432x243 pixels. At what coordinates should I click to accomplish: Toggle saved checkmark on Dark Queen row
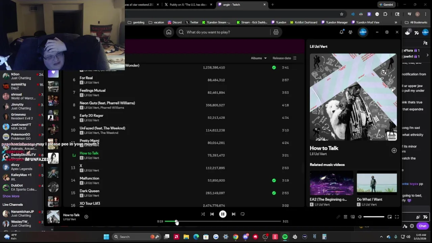(x=274, y=193)
